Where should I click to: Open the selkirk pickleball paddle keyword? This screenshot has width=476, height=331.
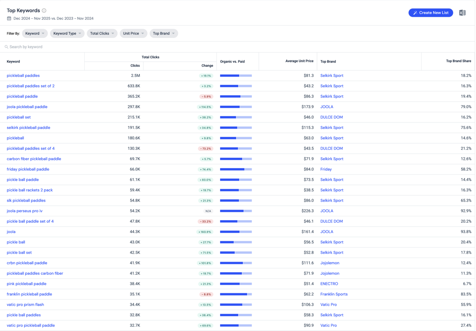[28, 128]
